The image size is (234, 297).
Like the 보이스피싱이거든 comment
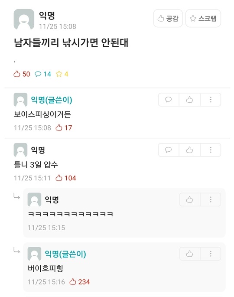[189, 100]
